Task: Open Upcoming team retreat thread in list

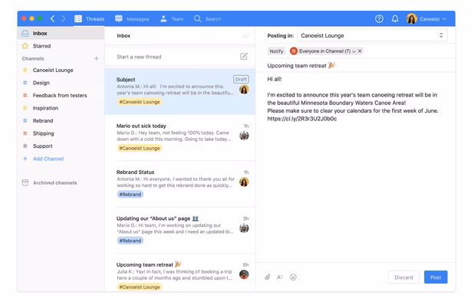Action: (180, 273)
